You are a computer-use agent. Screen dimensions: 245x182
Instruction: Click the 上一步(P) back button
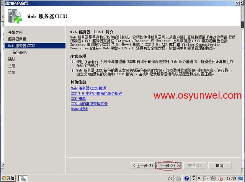[x=143, y=166]
